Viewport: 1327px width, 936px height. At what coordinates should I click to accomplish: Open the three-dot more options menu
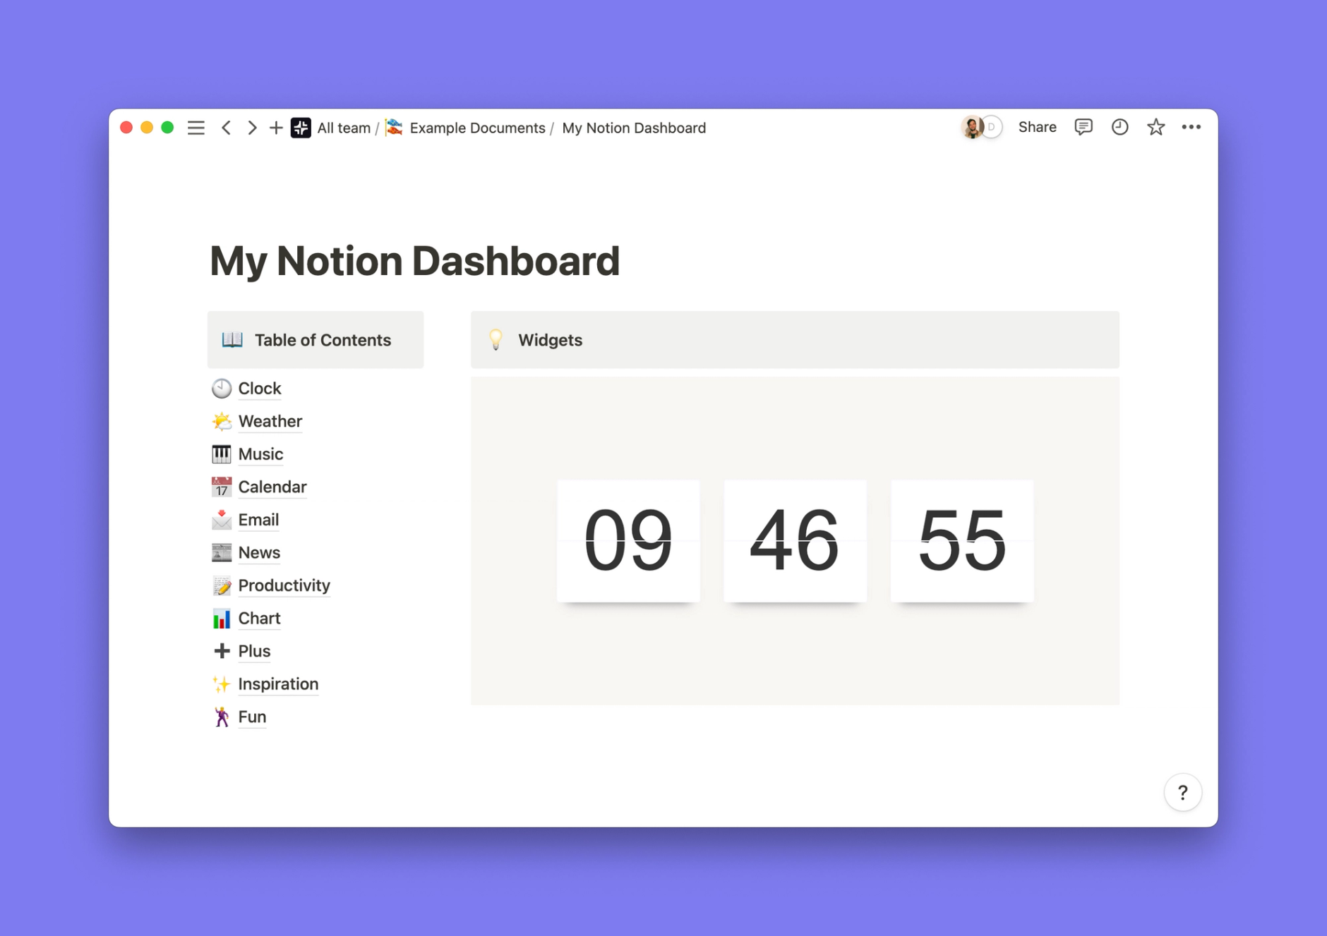(x=1191, y=127)
